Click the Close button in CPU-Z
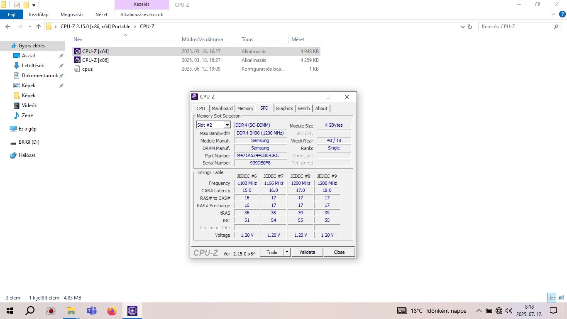This screenshot has height=319, width=567. tap(339, 252)
